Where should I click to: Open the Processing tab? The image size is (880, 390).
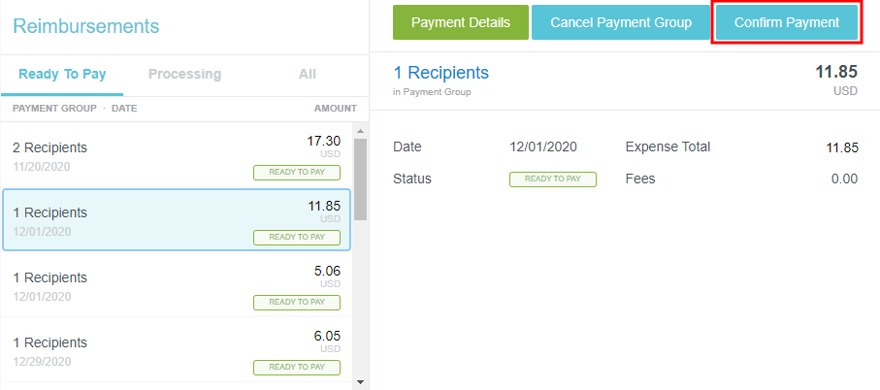coord(184,74)
